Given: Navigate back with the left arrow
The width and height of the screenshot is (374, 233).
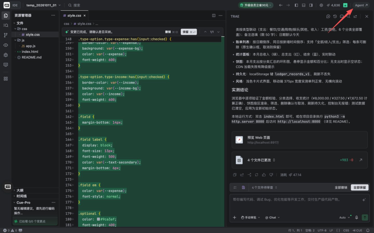Looking at the screenshot, I should click(280, 5).
